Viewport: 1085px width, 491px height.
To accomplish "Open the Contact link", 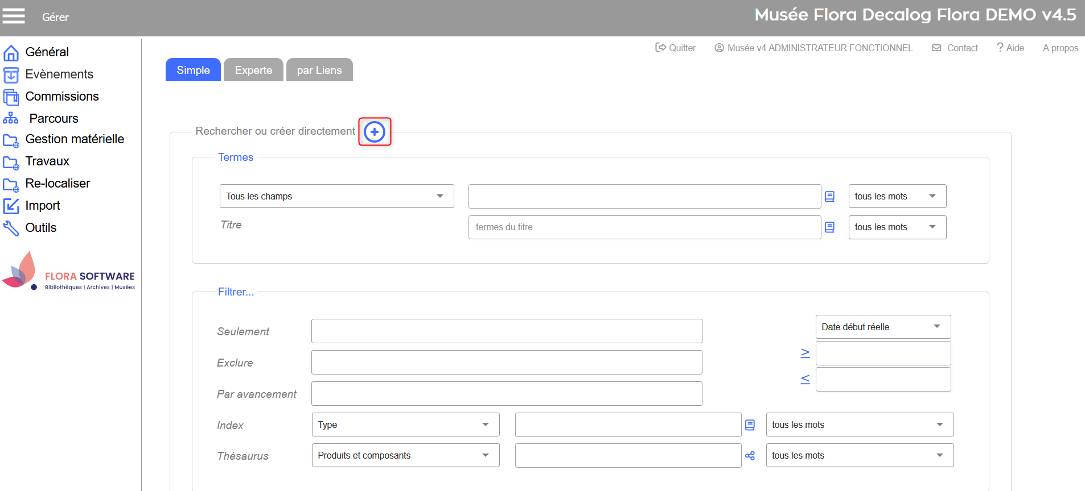I will [955, 48].
